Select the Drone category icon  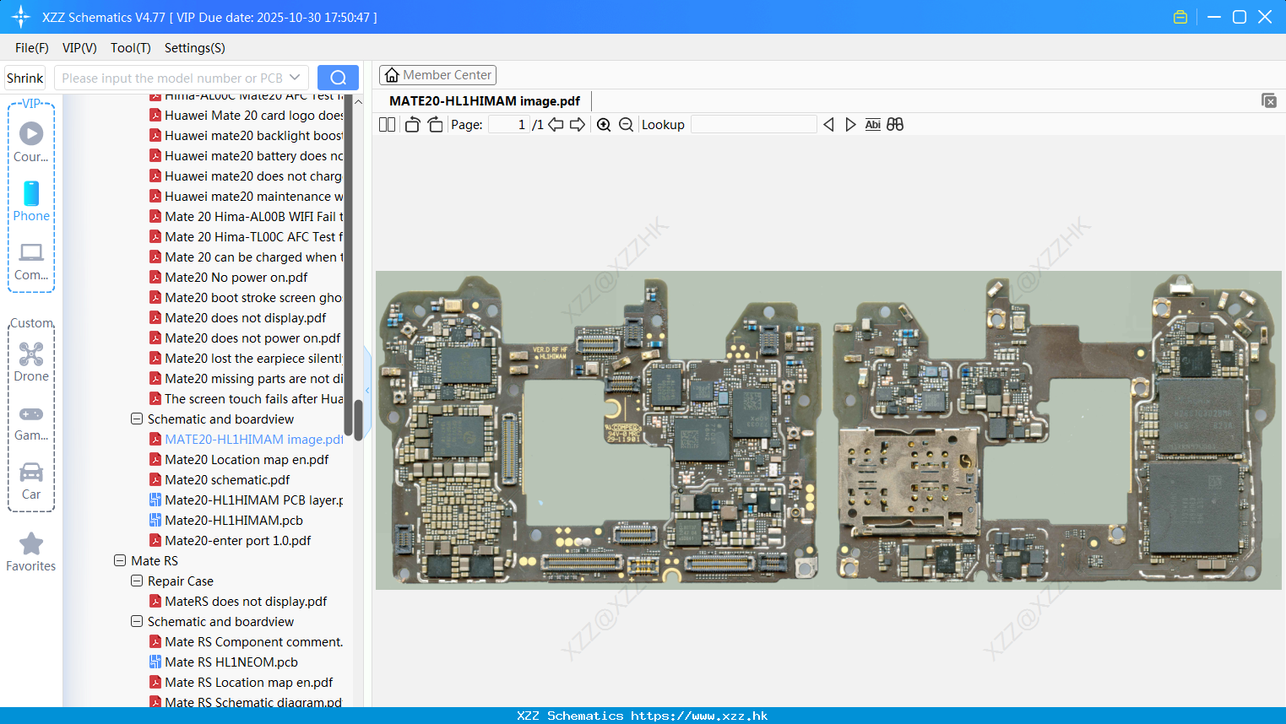tap(31, 361)
